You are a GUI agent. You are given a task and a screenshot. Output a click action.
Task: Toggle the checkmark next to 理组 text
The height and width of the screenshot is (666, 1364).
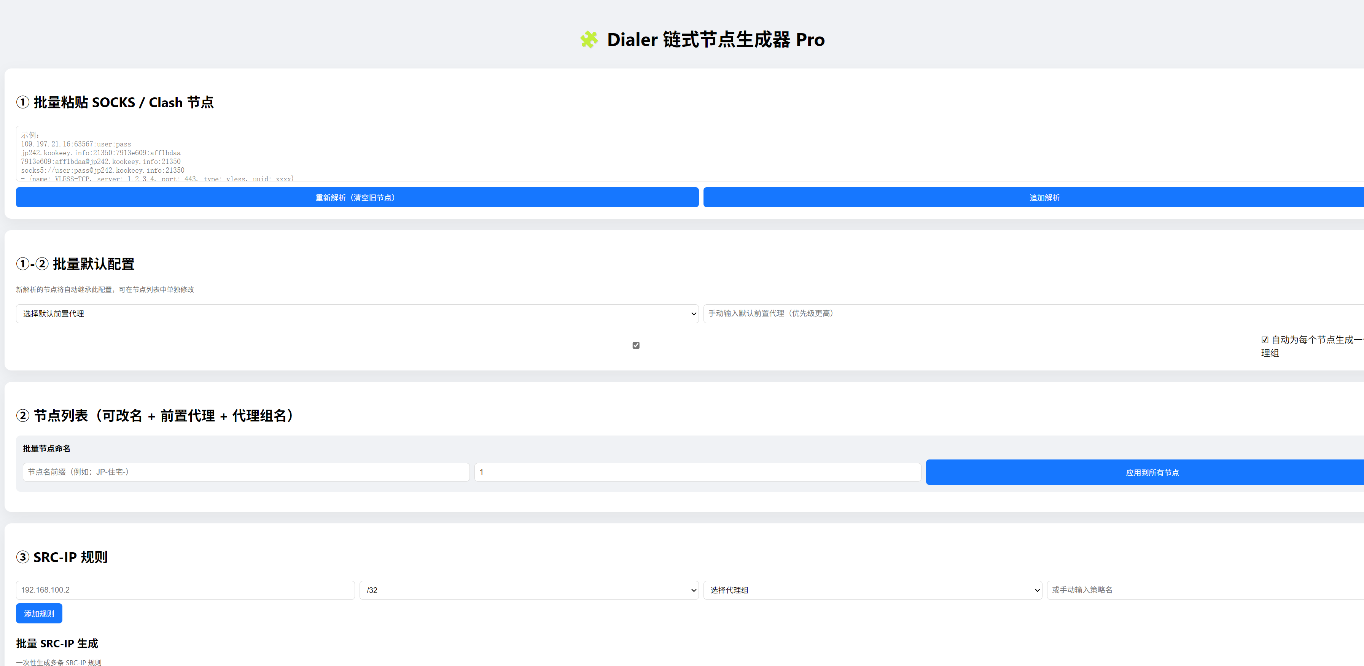[x=1264, y=339]
